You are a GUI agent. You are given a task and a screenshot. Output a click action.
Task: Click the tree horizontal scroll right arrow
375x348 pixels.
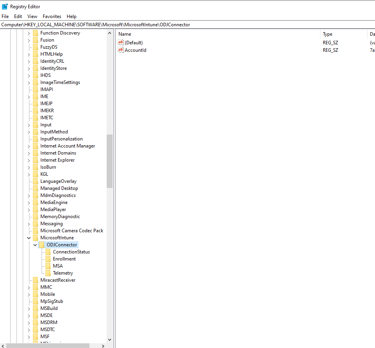pos(103,346)
